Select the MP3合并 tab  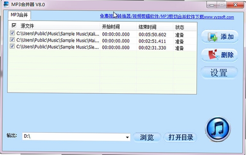19,15
